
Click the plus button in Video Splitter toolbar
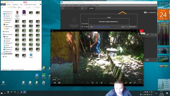coord(63,8)
